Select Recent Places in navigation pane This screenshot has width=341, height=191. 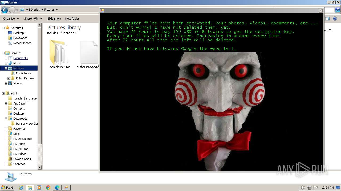point(22,43)
